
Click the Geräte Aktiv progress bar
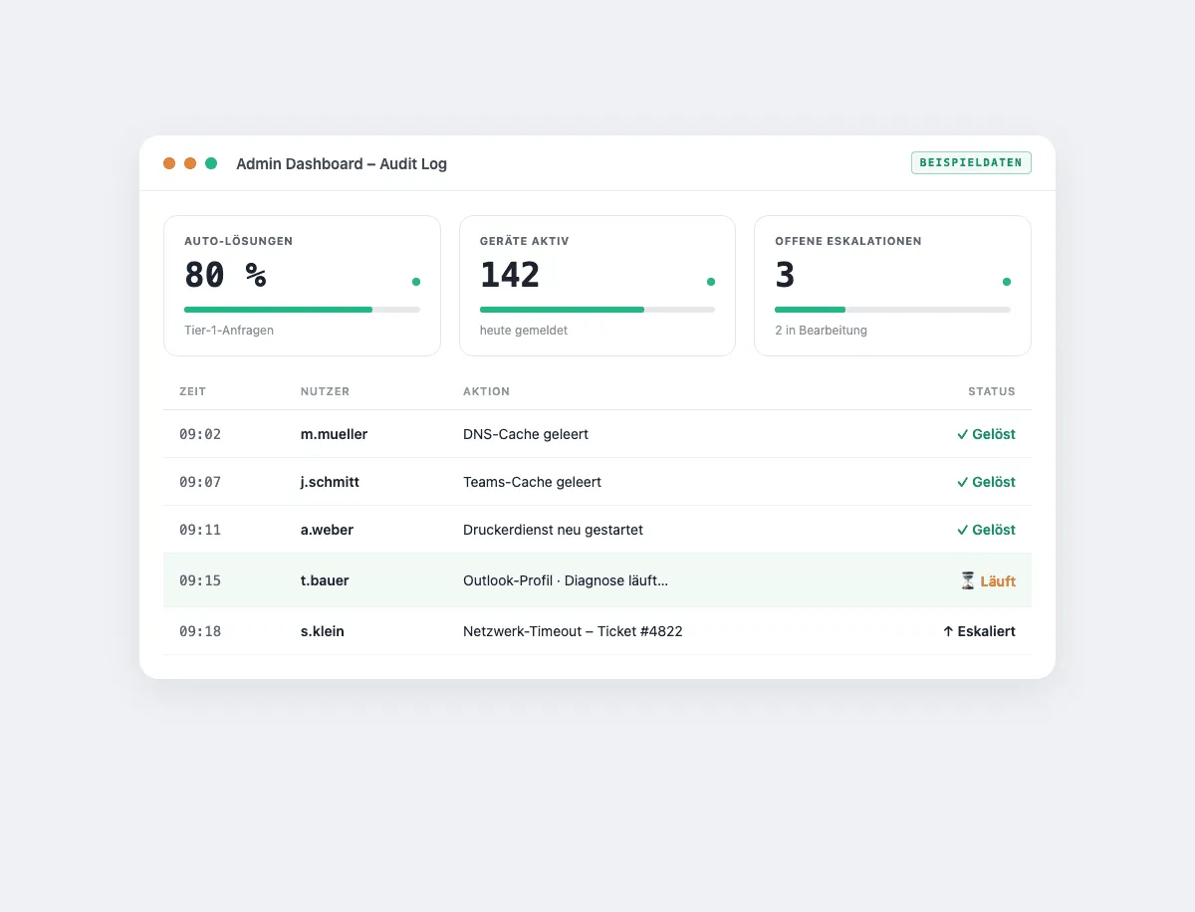pos(597,310)
